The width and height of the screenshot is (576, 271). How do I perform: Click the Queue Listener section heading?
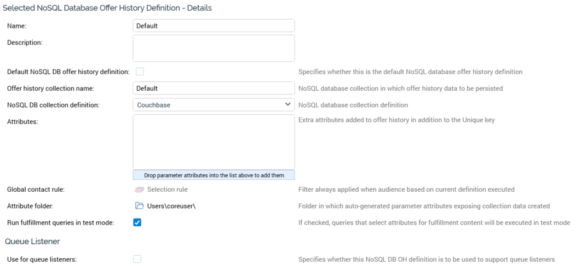[32, 241]
